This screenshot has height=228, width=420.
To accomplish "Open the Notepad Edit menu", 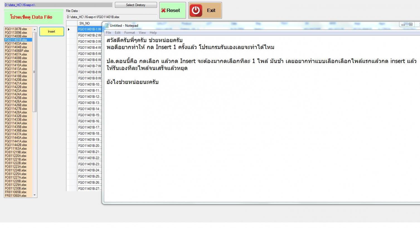I will tap(118, 33).
